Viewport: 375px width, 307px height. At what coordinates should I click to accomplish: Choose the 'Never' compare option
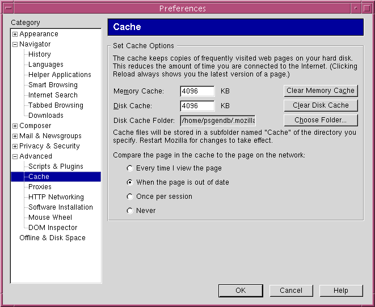[130, 211]
